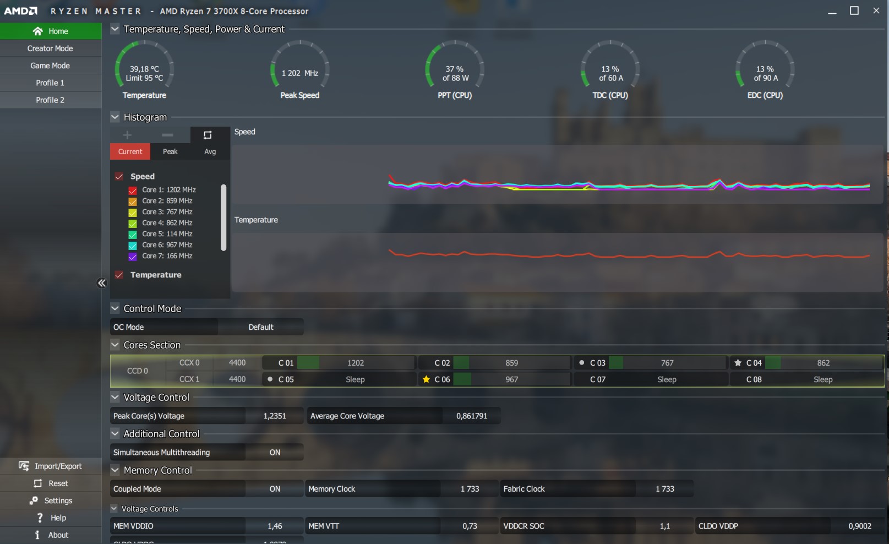Click the Temperature gauge dial
Viewport: 889px width, 544px height.
[144, 64]
